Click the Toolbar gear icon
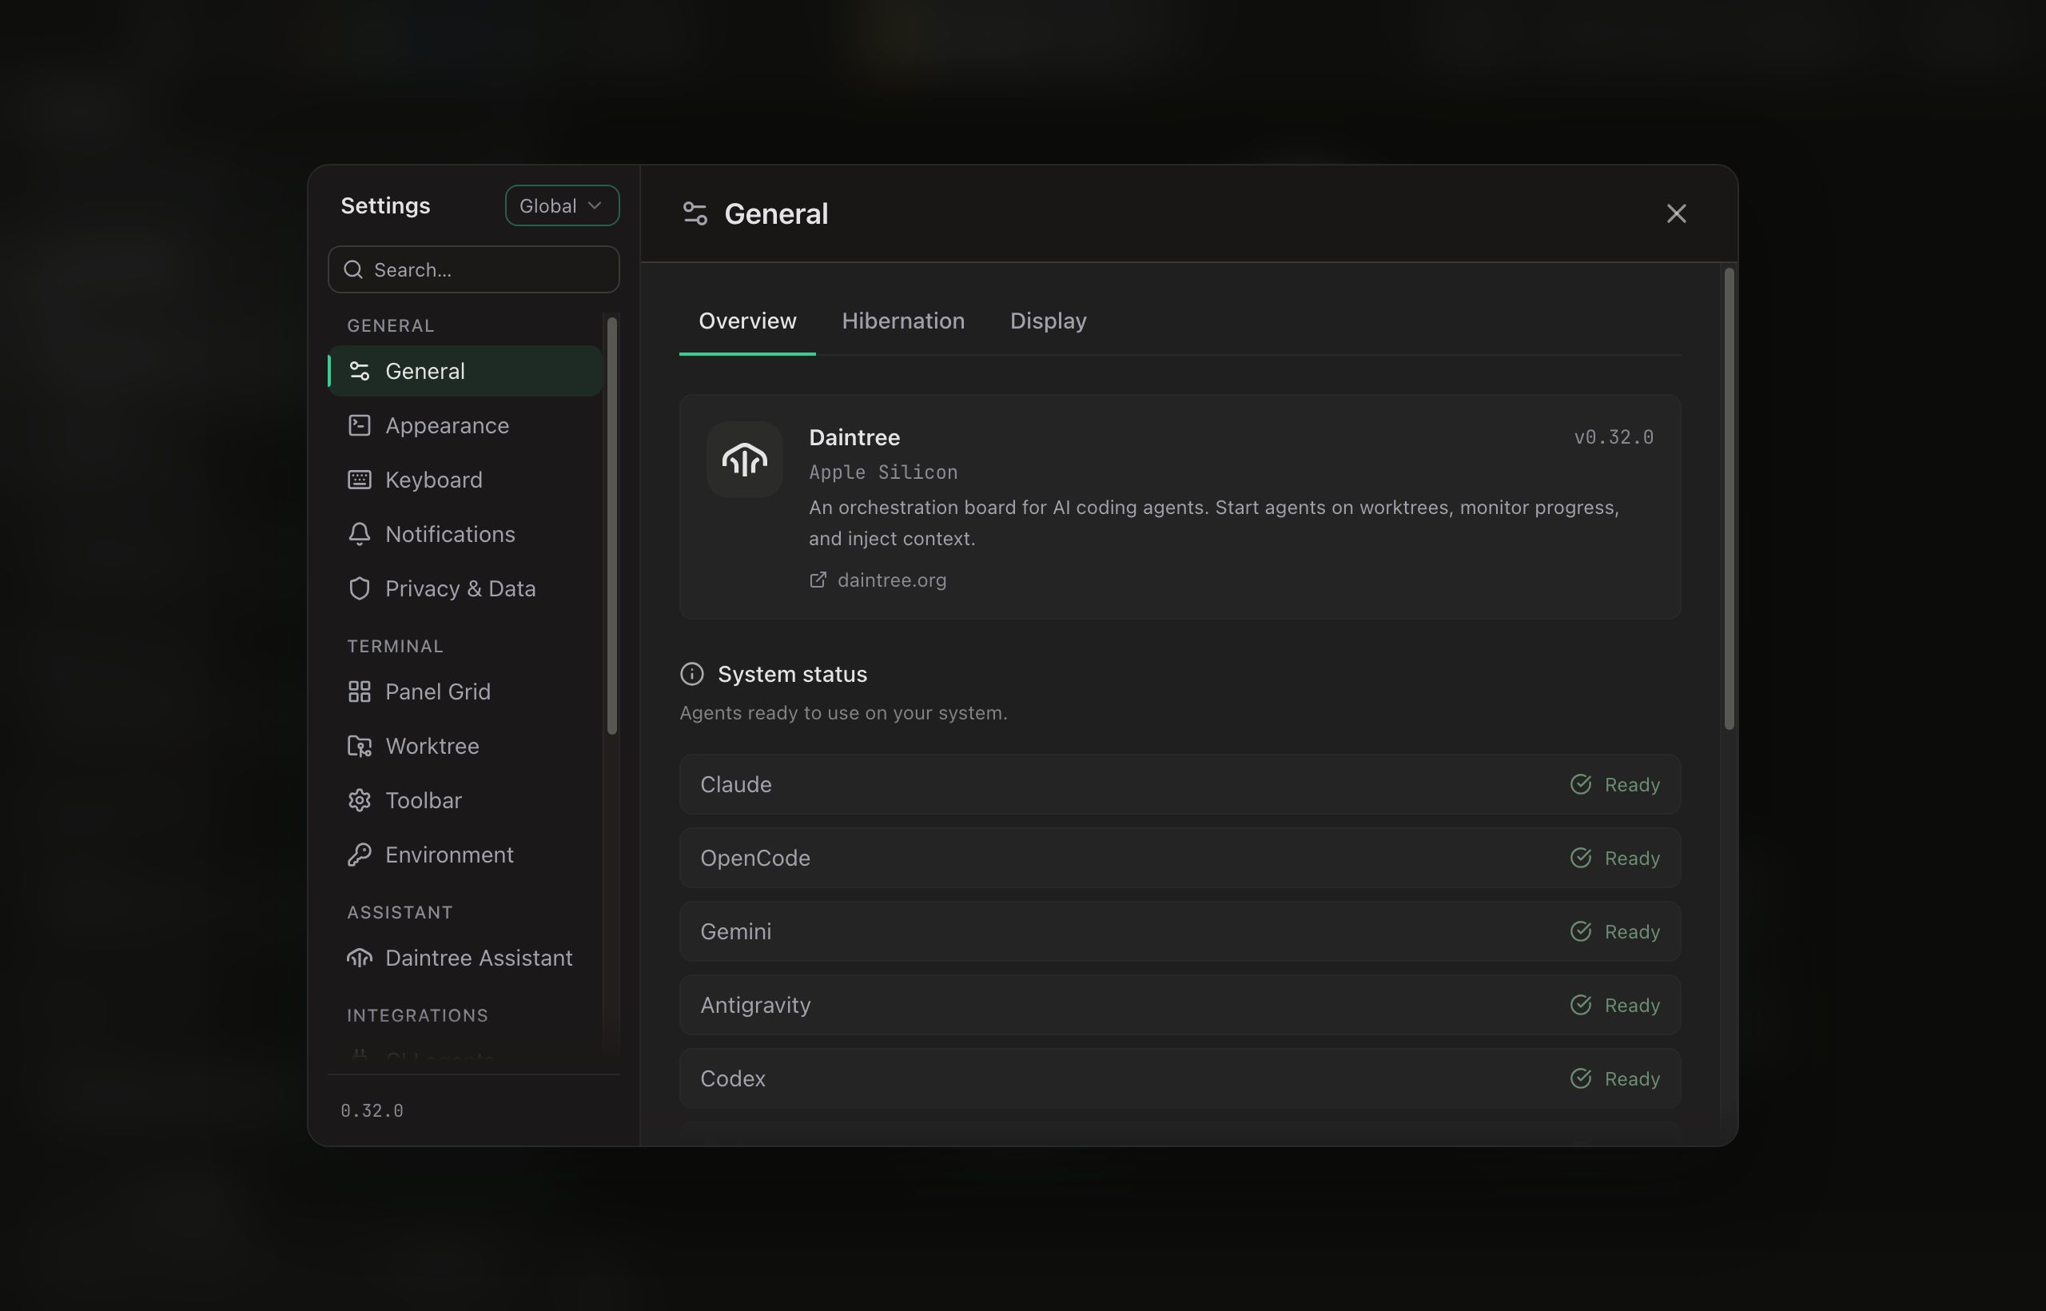 point(359,801)
